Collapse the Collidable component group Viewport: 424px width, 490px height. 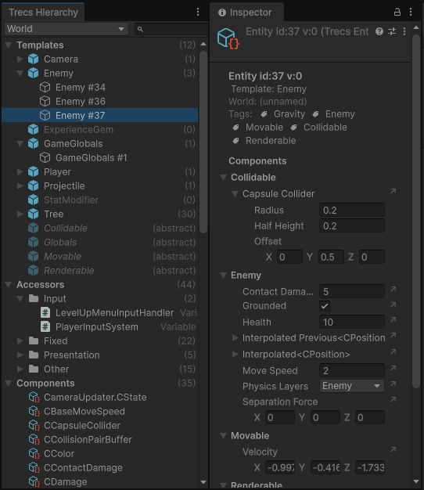(x=223, y=178)
